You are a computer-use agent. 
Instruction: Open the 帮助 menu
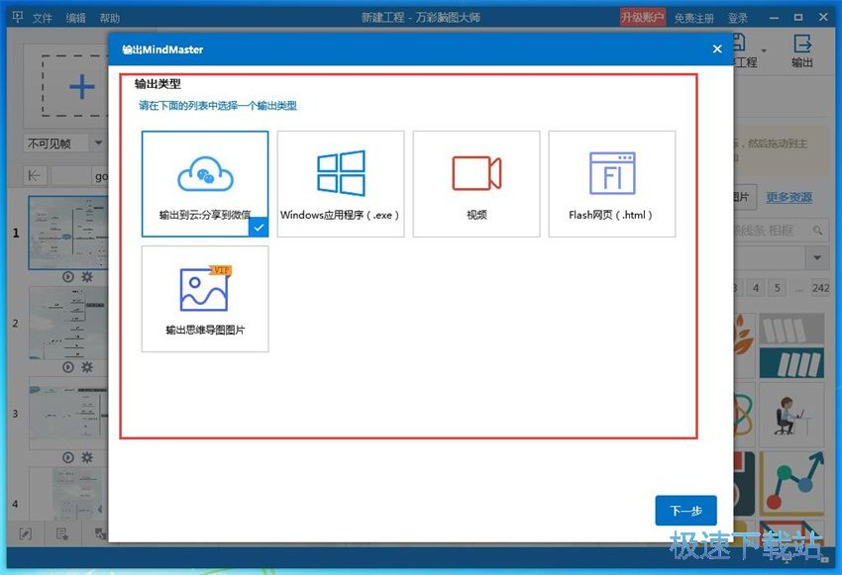coord(110,18)
